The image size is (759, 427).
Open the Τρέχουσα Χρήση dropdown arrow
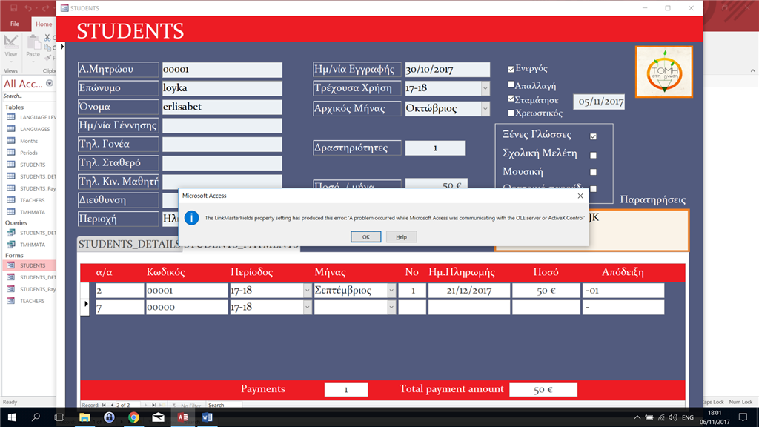[x=485, y=88]
